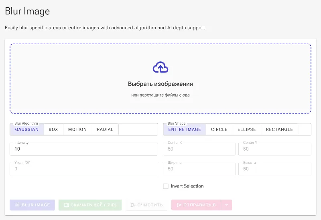Click the Очистить button
Screen dimensions: 321x220
pos(146,205)
